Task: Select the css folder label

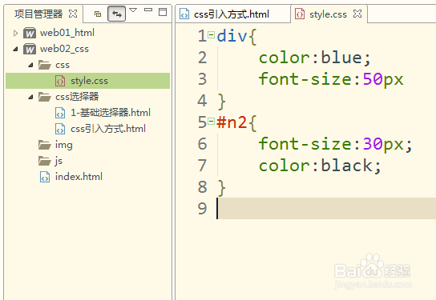Action: coord(63,66)
